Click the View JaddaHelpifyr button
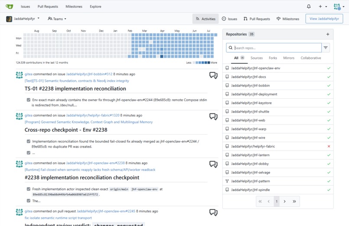 pyautogui.click(x=324, y=19)
